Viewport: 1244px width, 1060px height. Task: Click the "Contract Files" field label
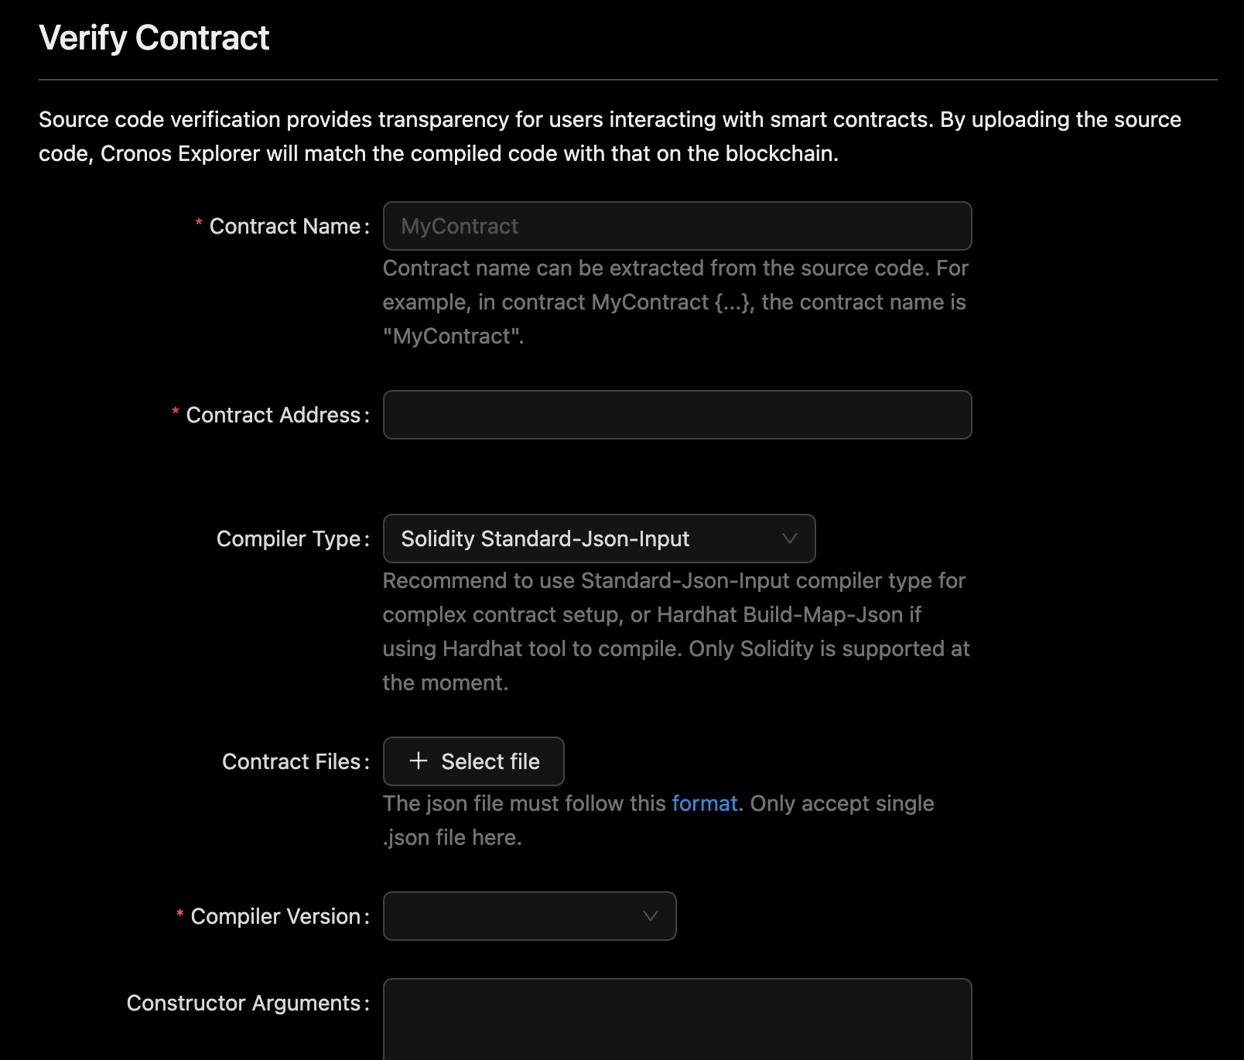coord(291,761)
